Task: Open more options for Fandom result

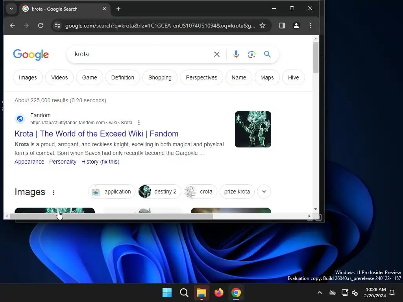Action: [x=139, y=123]
